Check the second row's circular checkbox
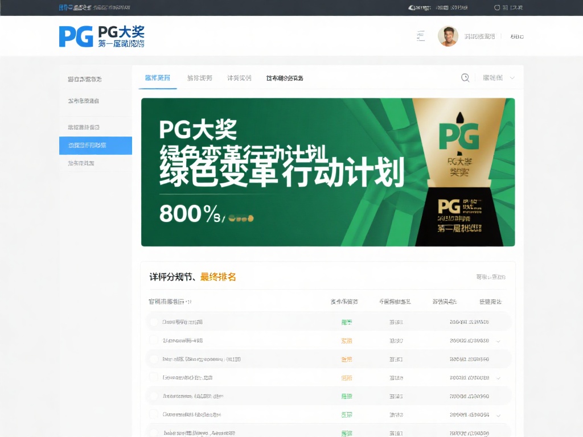This screenshot has width=583, height=437. click(x=153, y=340)
